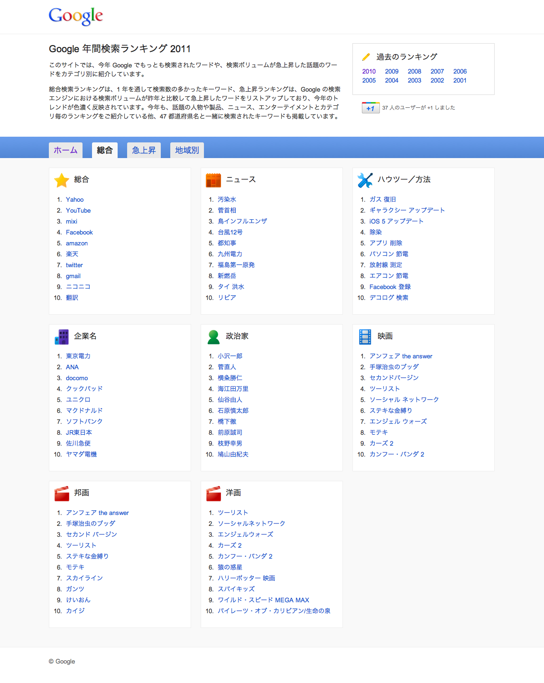Viewport: 544px width, 683px height.
Task: Click the 鳩山由紀夫 link
Action: [x=233, y=455]
